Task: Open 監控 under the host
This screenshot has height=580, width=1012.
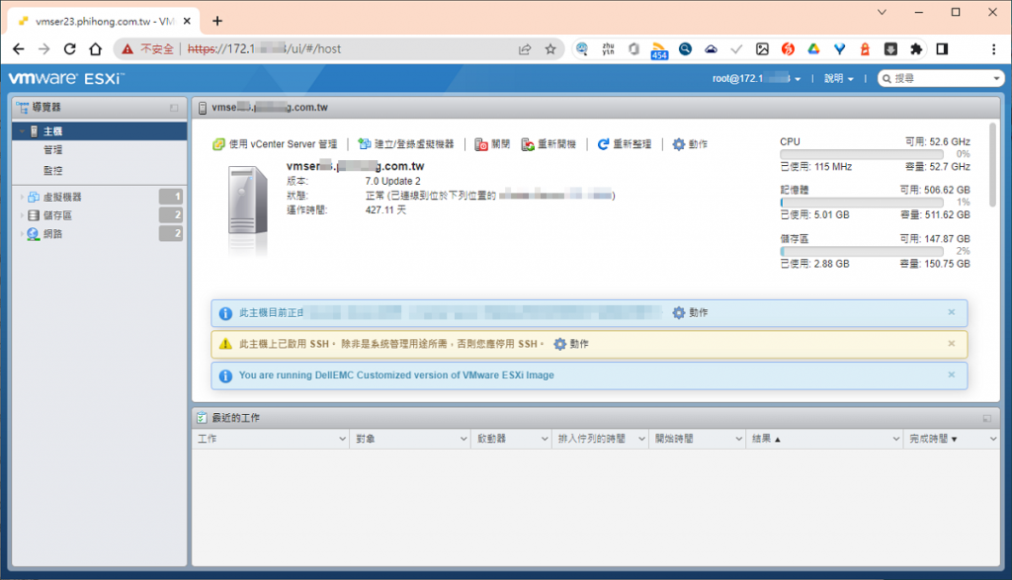Action: click(x=53, y=170)
